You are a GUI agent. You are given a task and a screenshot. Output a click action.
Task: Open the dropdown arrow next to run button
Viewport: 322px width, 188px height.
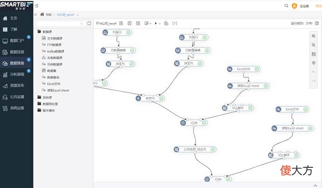tap(160, 24)
